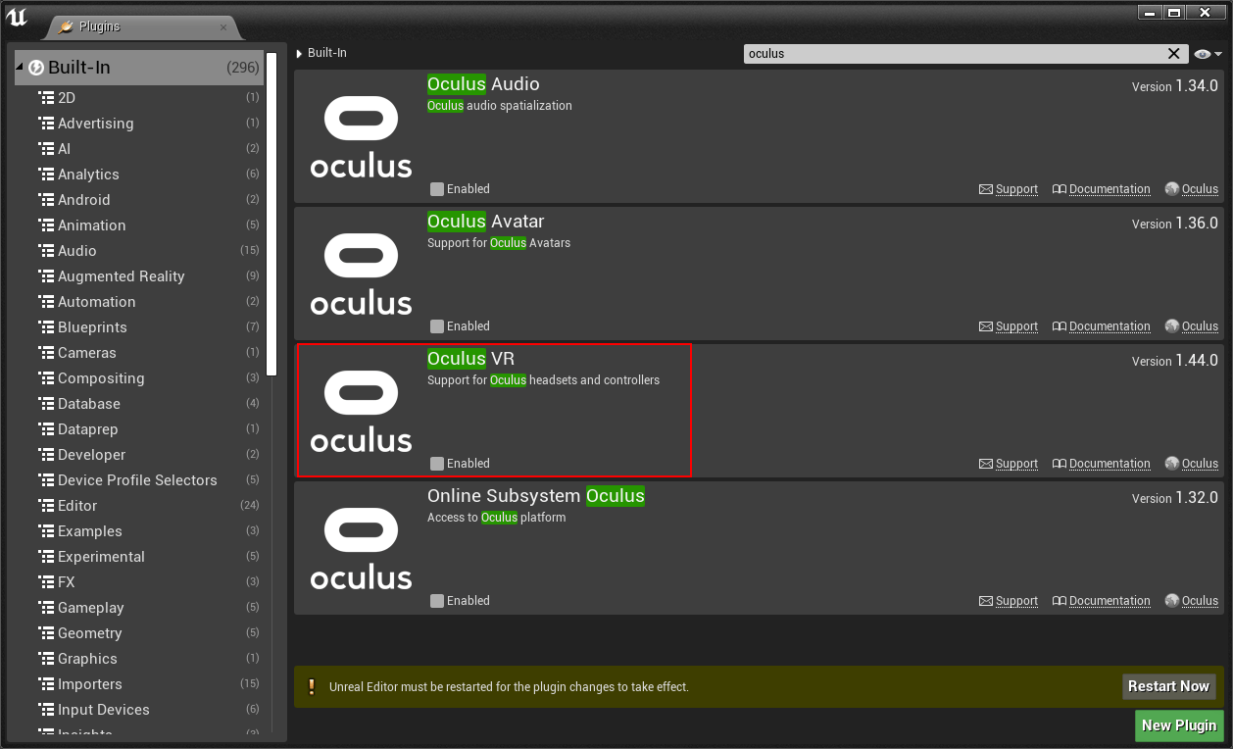Click the Built-In breadcrumb arrow

coord(300,54)
